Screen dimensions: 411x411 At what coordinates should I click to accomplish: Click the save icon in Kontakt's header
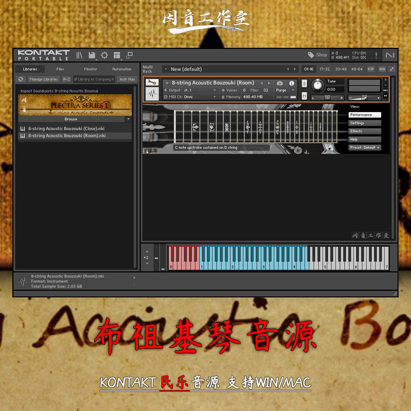tap(92, 55)
